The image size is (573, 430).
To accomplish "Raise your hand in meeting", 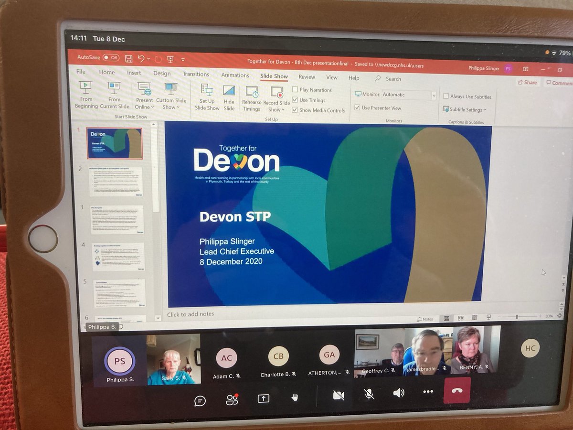I will point(295,398).
